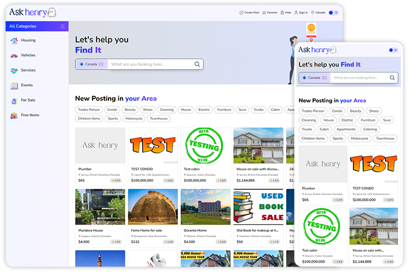The height and width of the screenshot is (272, 409).
Task: Open Free Items gift icon in sidebar
Action: pyautogui.click(x=14, y=115)
